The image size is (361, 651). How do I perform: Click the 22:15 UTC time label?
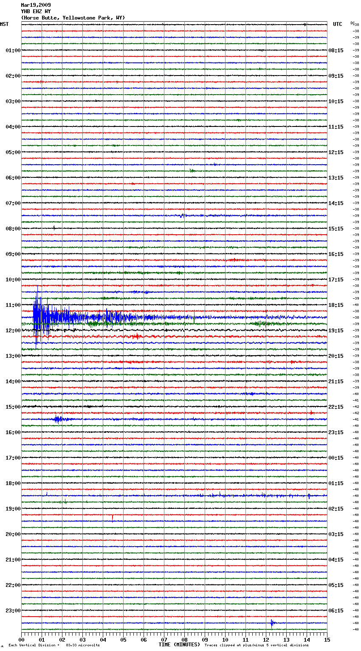[336, 407]
